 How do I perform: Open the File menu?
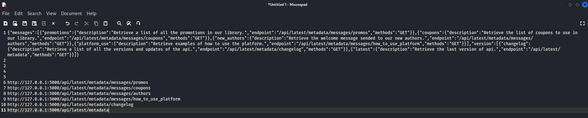6,14
